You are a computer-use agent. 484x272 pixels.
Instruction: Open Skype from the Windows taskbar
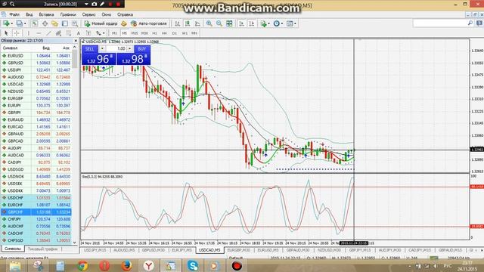pos(193,265)
